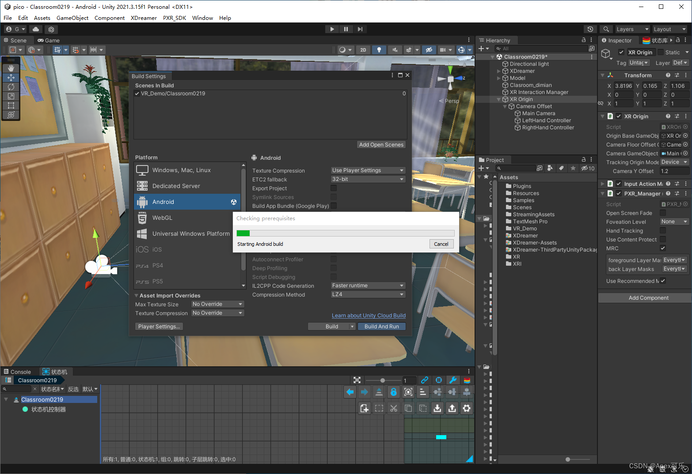Toggle VR_Demo/Classroom0219 scene checkbox in build list

point(137,94)
